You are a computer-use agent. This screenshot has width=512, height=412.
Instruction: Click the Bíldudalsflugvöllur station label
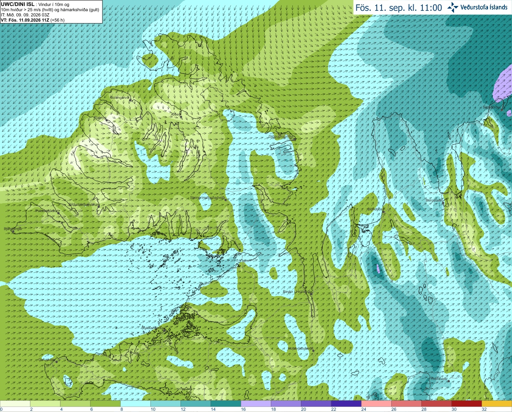84,204
